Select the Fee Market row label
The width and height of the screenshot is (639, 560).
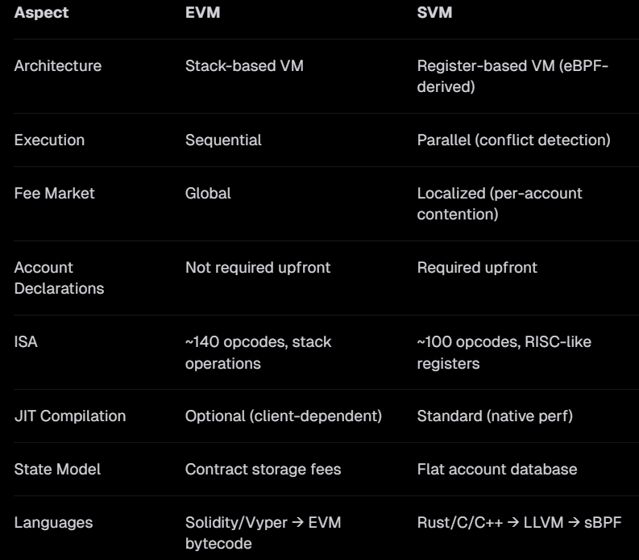(54, 194)
